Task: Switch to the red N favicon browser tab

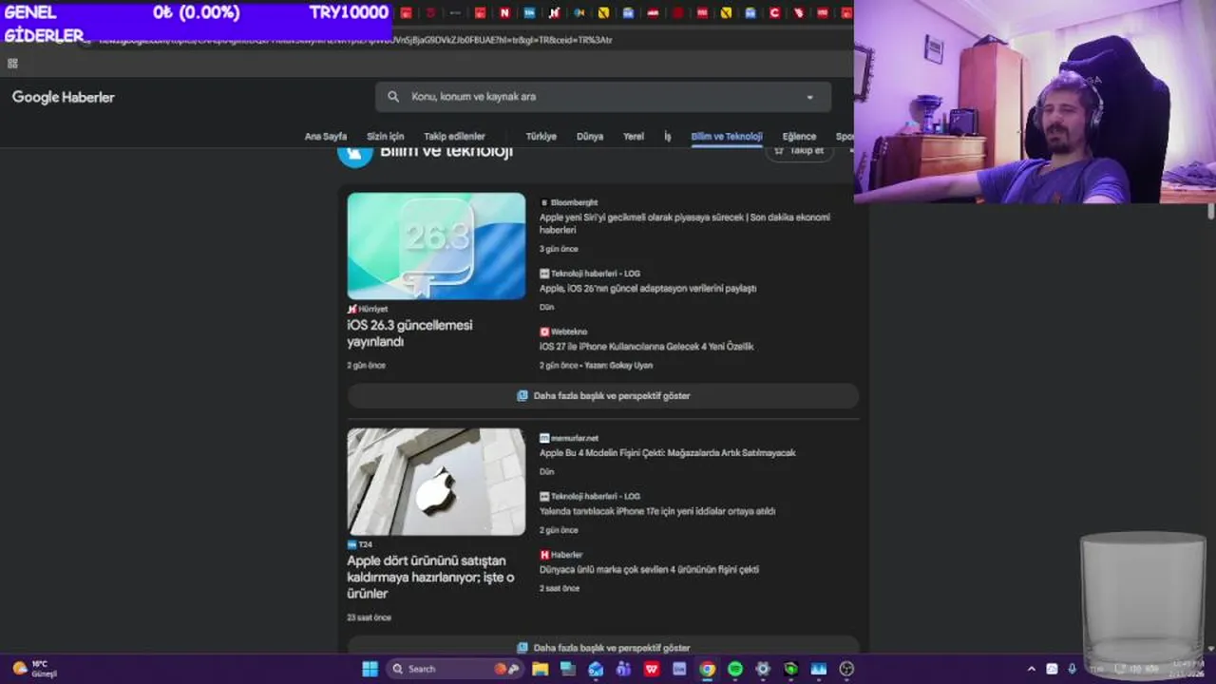Action: click(504, 13)
